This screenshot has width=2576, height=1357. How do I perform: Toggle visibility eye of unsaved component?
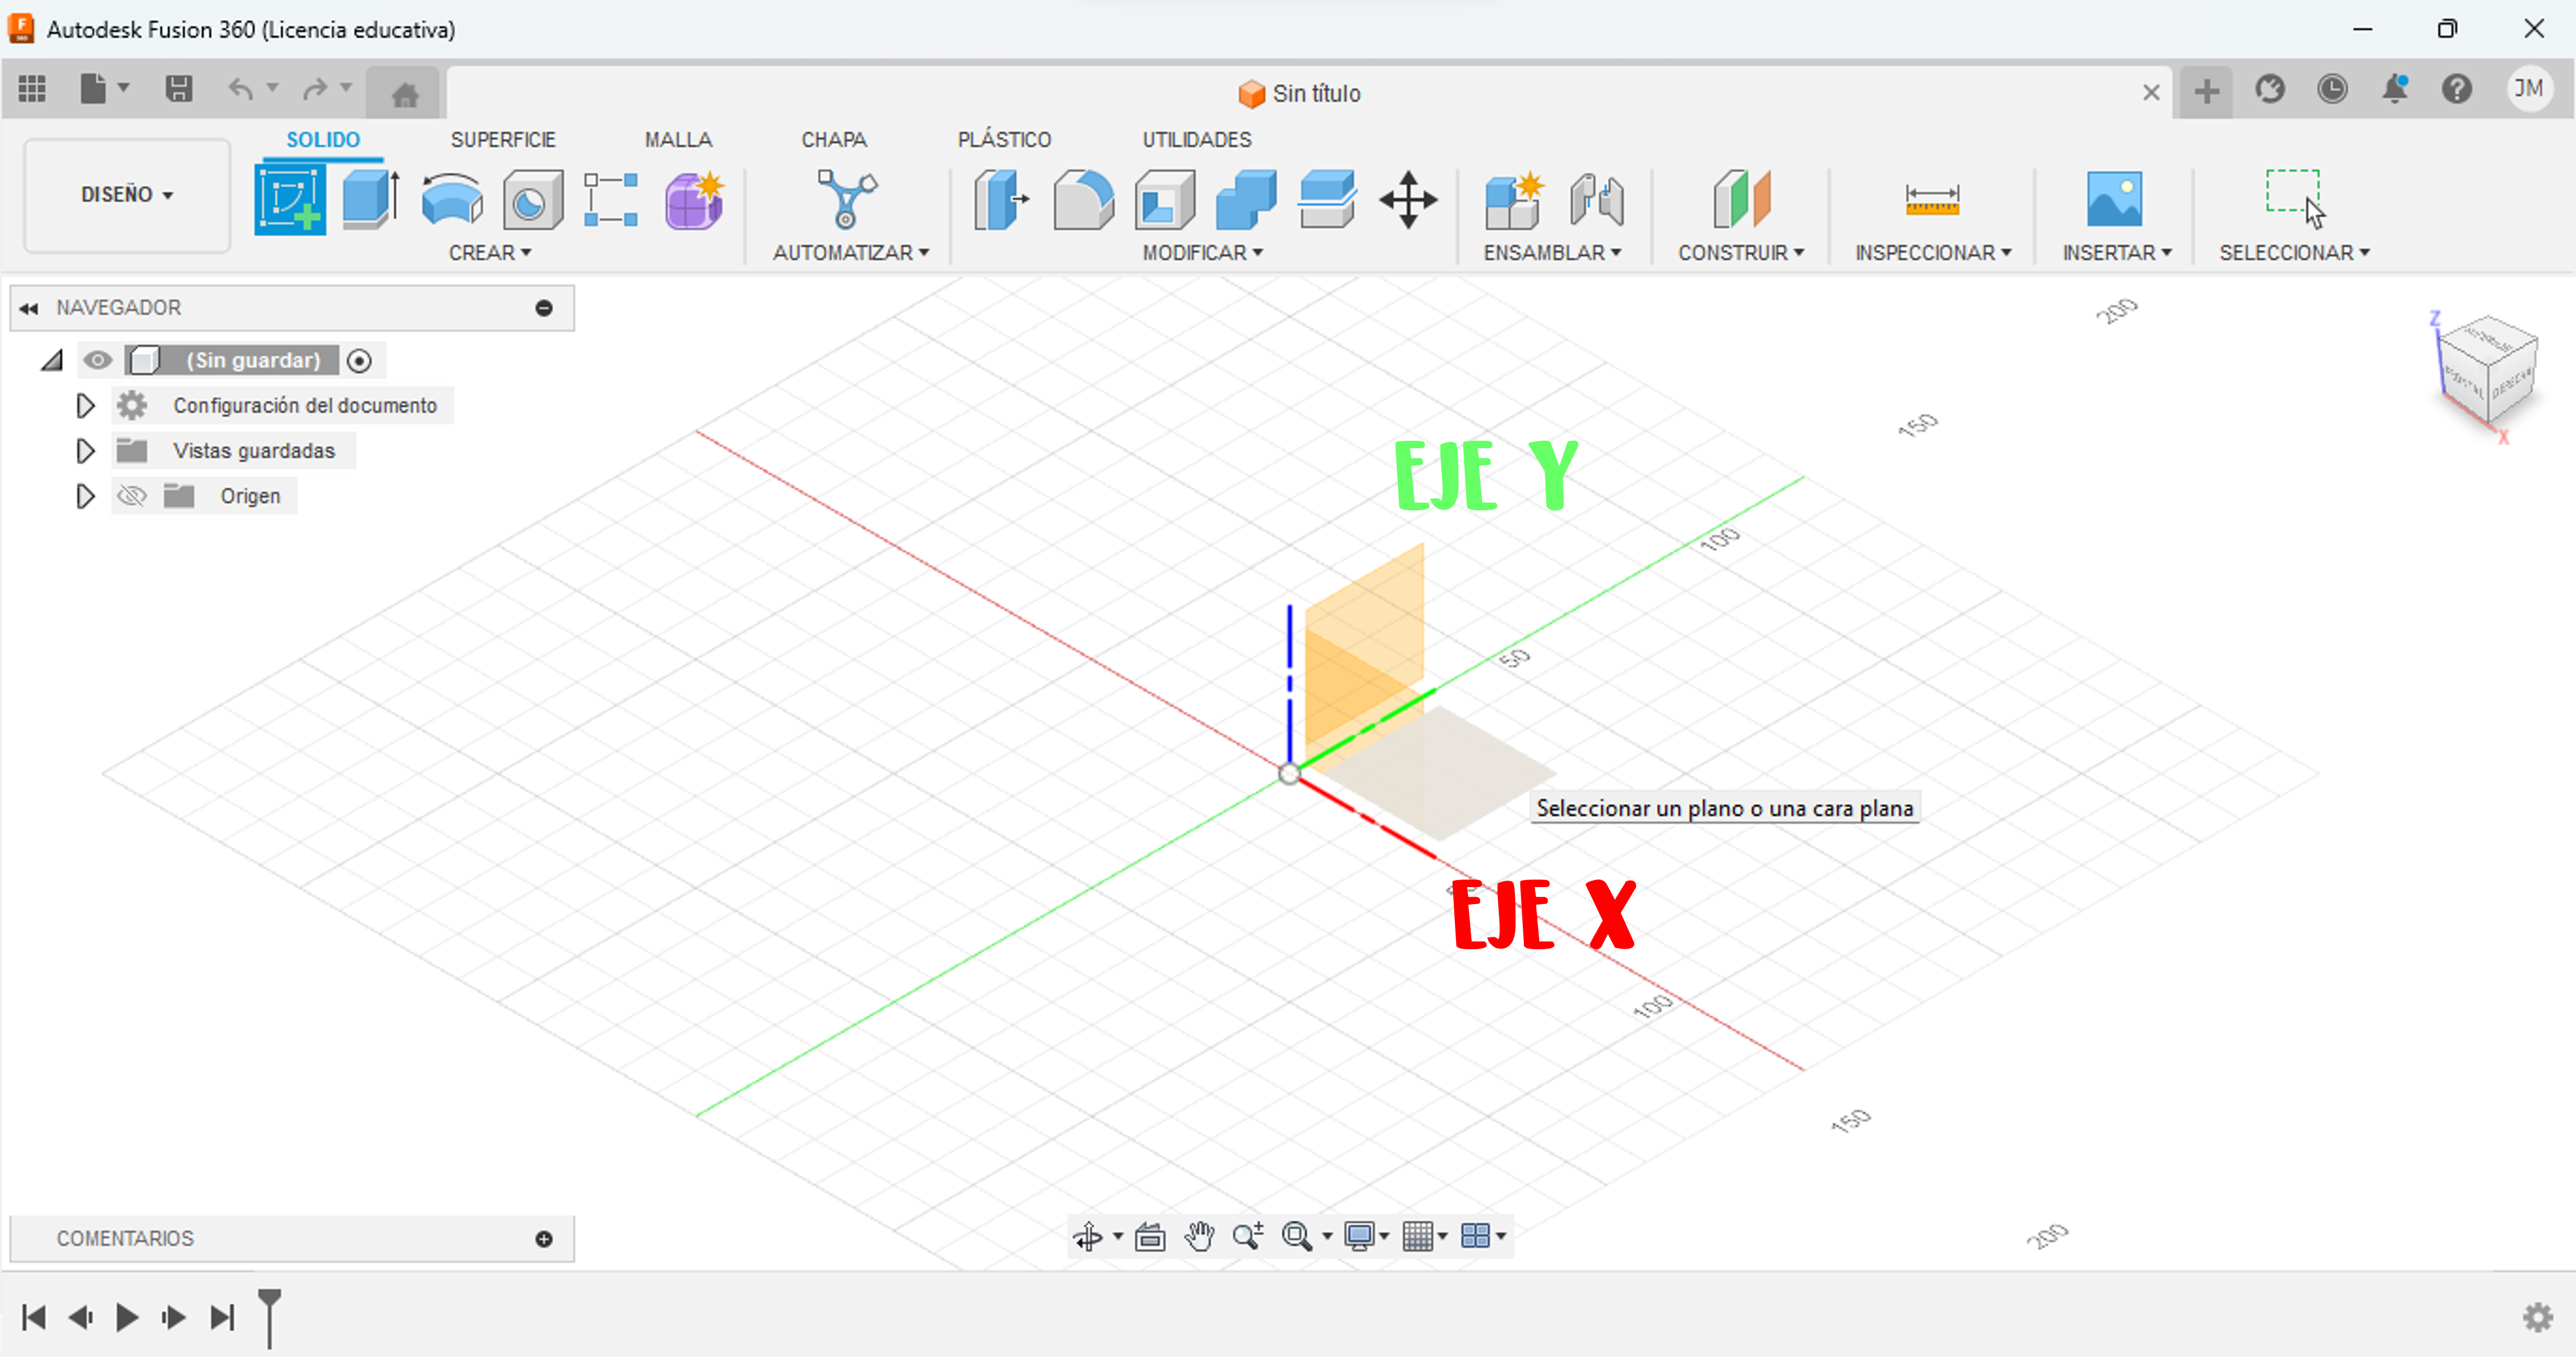97,360
